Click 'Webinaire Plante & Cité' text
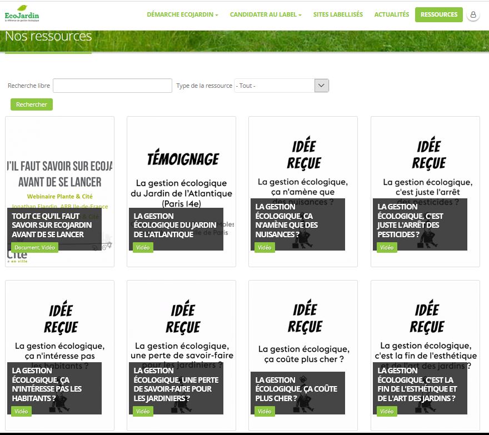This screenshot has width=489, height=435. click(x=60, y=197)
